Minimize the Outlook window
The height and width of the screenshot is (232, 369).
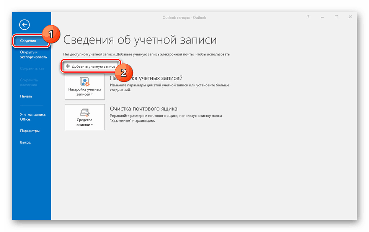(322, 17)
